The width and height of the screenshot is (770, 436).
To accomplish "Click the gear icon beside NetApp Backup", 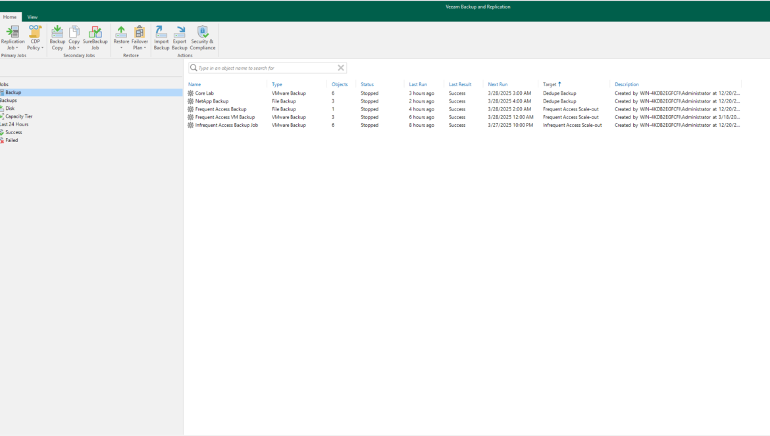I will 191,101.
